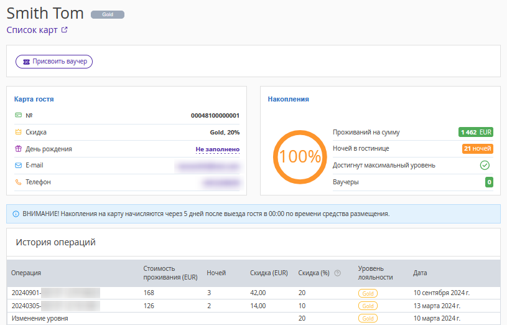The width and height of the screenshot is (507, 325).
Task: Click the Gold tag in the Изменение уровня row
Action: click(x=368, y=319)
